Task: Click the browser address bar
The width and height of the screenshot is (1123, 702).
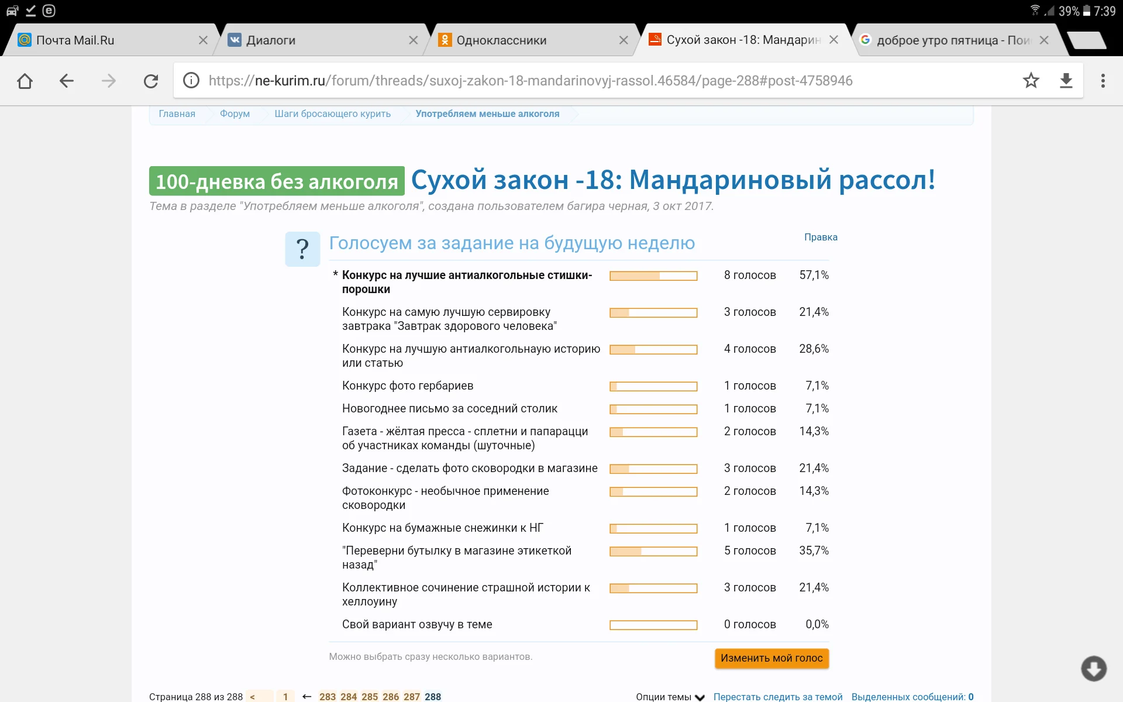Action: click(x=526, y=81)
